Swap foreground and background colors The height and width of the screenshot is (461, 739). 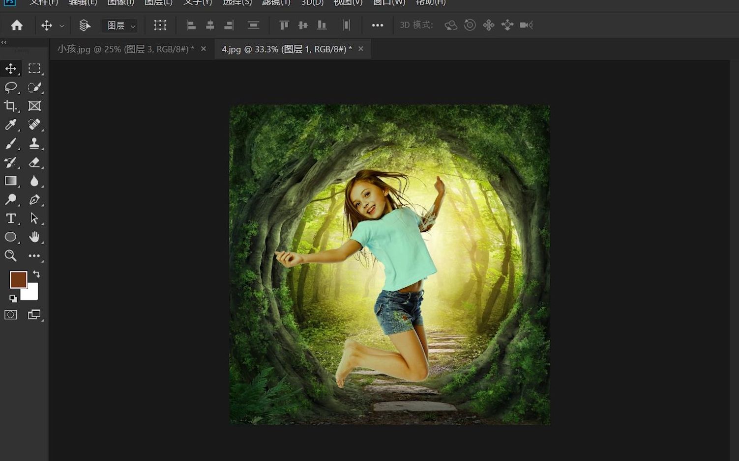(x=36, y=274)
